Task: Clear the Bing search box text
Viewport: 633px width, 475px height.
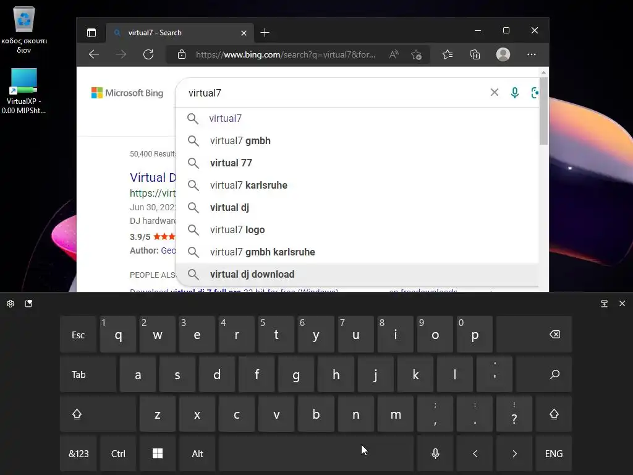Action: pos(494,93)
